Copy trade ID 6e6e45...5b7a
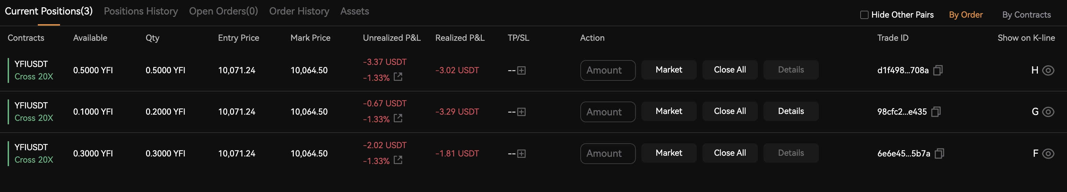1067x192 pixels. [939, 154]
